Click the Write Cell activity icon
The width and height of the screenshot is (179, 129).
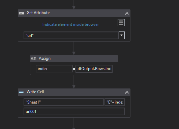coord(21,92)
